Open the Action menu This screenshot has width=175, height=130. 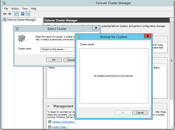point(15,9)
